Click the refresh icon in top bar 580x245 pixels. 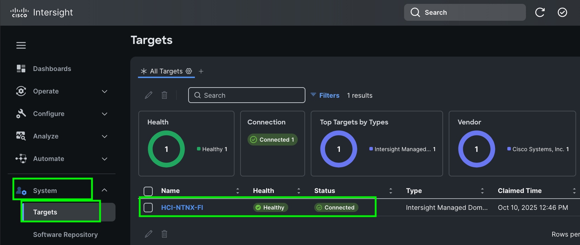540,13
